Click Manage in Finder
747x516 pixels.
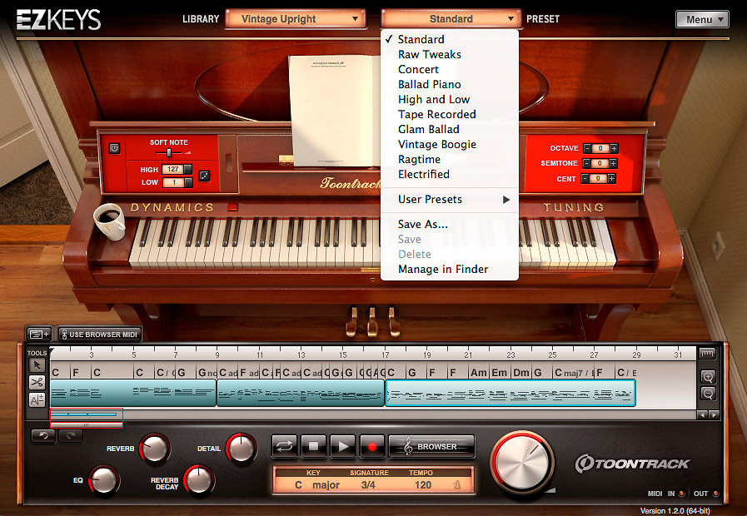pyautogui.click(x=450, y=270)
